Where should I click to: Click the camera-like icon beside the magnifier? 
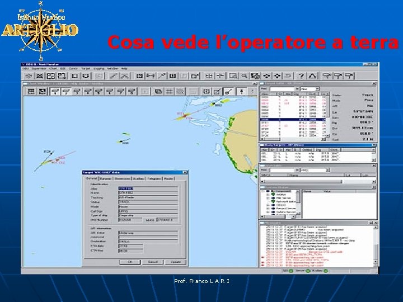(x=255, y=75)
